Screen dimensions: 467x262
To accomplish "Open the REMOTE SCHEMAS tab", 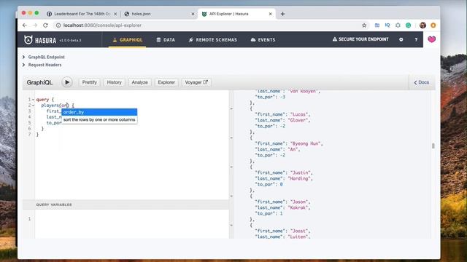I will click(x=213, y=39).
